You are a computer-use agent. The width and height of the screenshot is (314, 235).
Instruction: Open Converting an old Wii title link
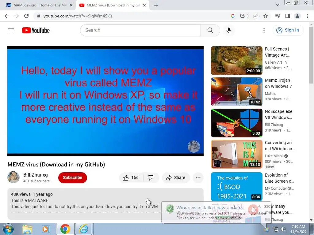click(280, 146)
